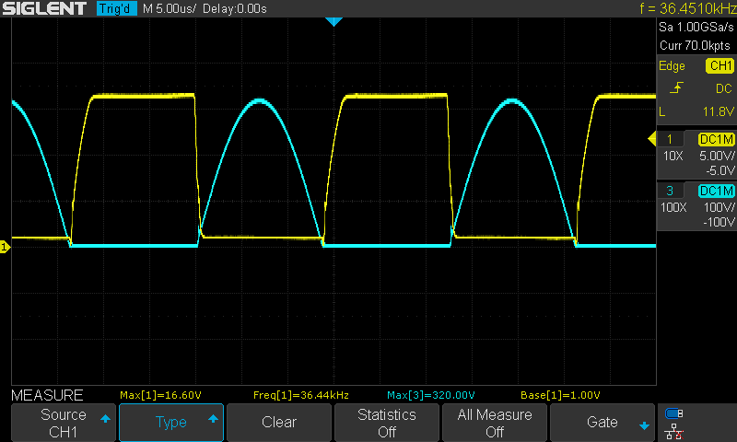Click the Base[1]=1.00V measurement readout

pyautogui.click(x=560, y=395)
